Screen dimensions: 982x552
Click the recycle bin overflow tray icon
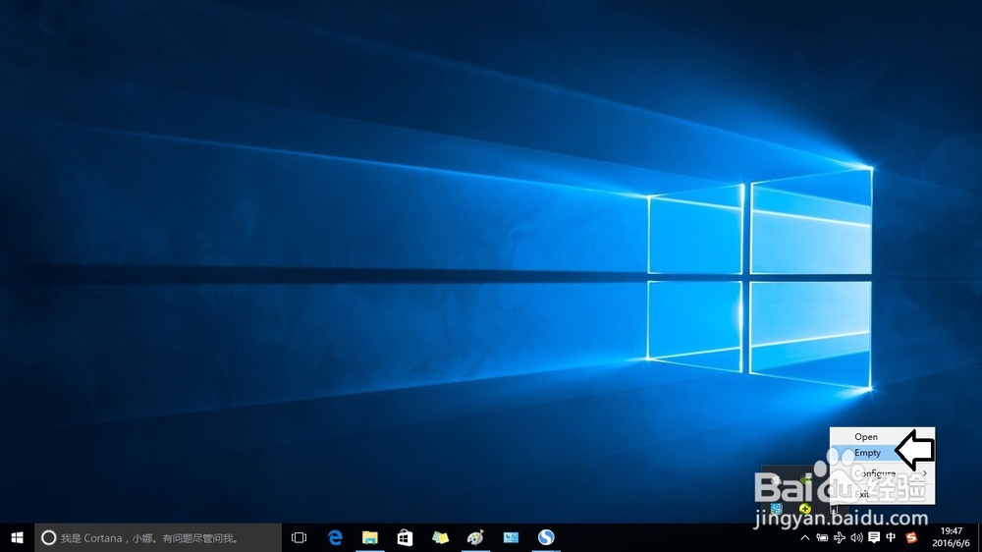834,510
